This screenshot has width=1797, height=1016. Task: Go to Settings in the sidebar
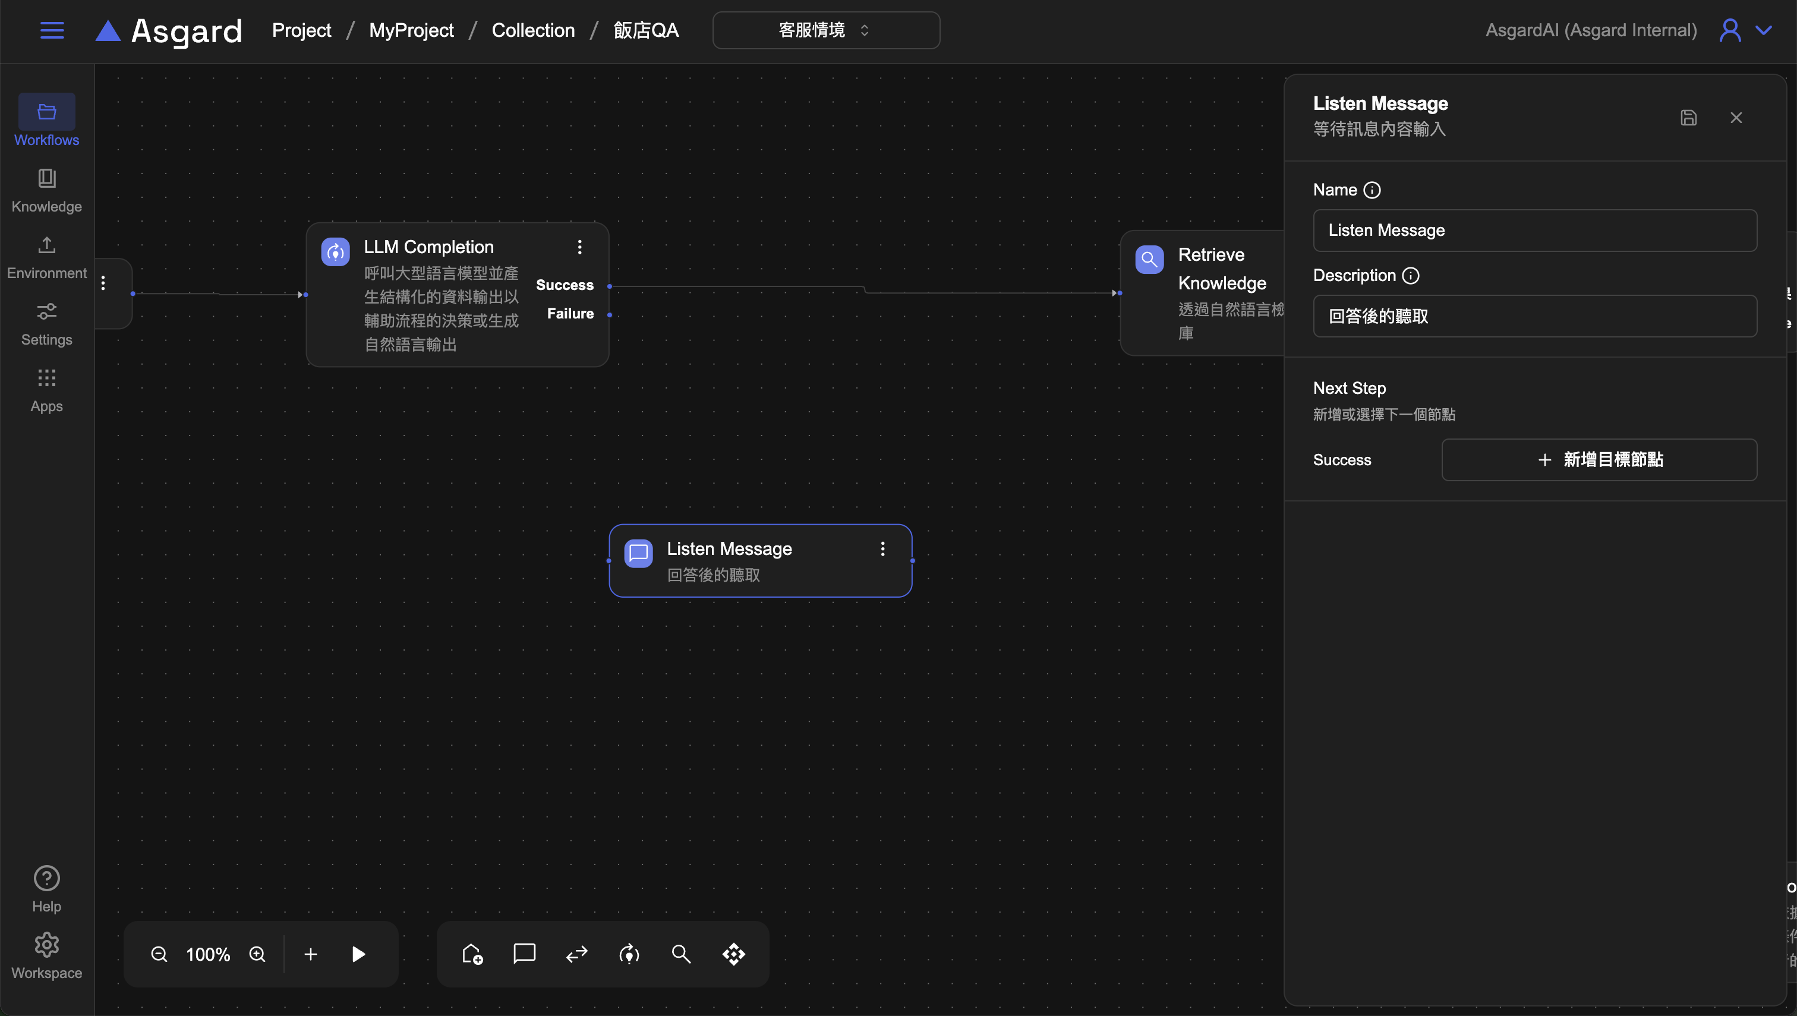click(x=47, y=324)
